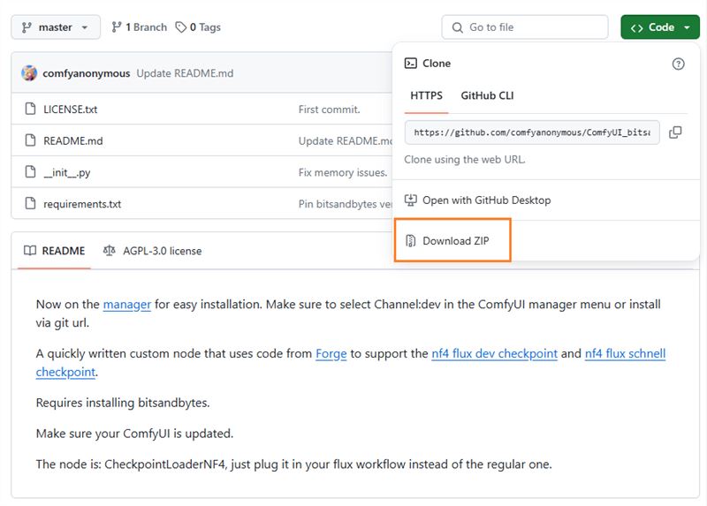Open the 1 Branch link

(139, 27)
